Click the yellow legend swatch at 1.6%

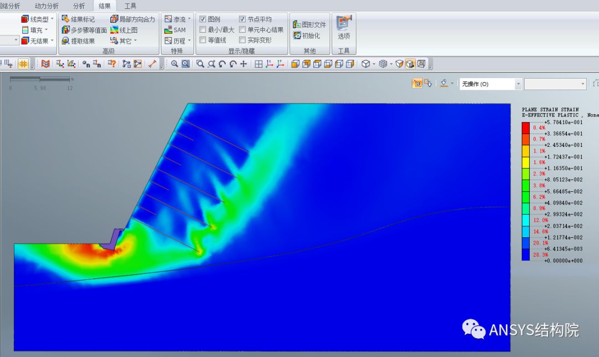point(526,162)
